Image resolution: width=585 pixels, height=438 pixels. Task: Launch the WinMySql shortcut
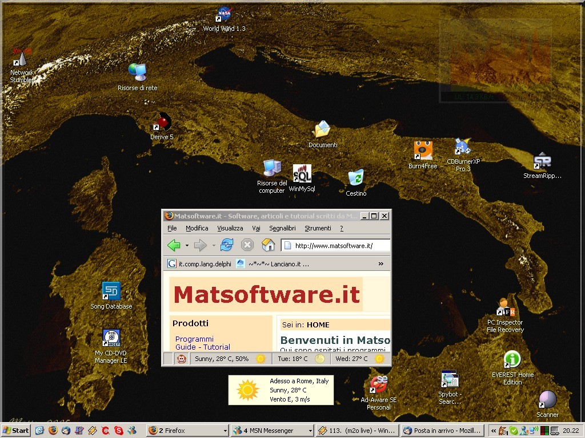302,179
